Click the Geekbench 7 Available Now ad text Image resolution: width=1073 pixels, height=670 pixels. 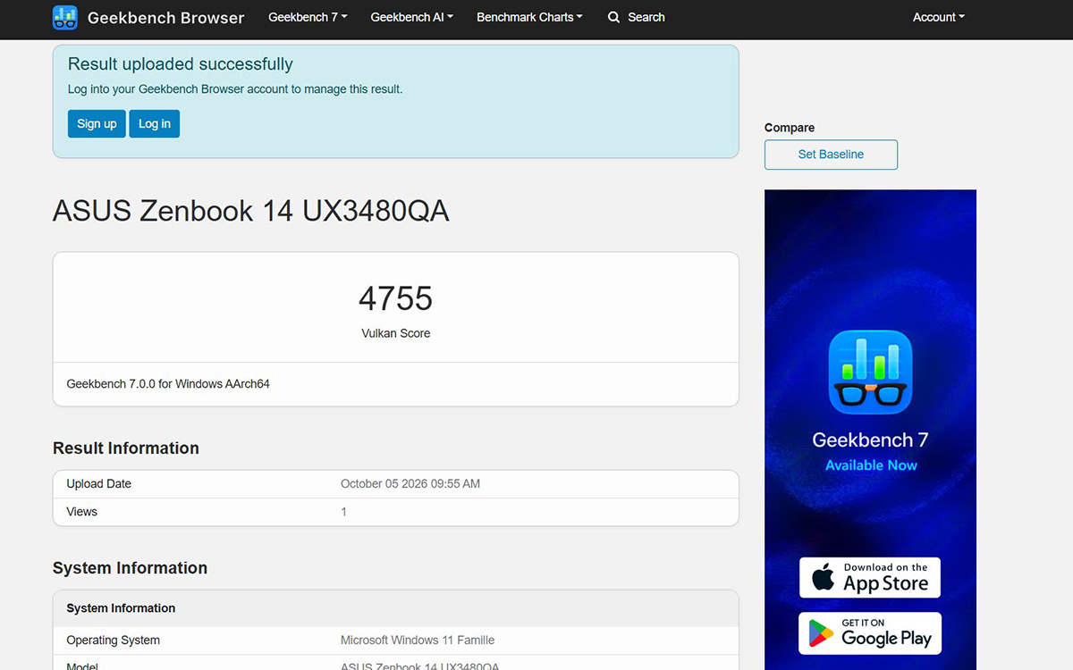pos(870,451)
